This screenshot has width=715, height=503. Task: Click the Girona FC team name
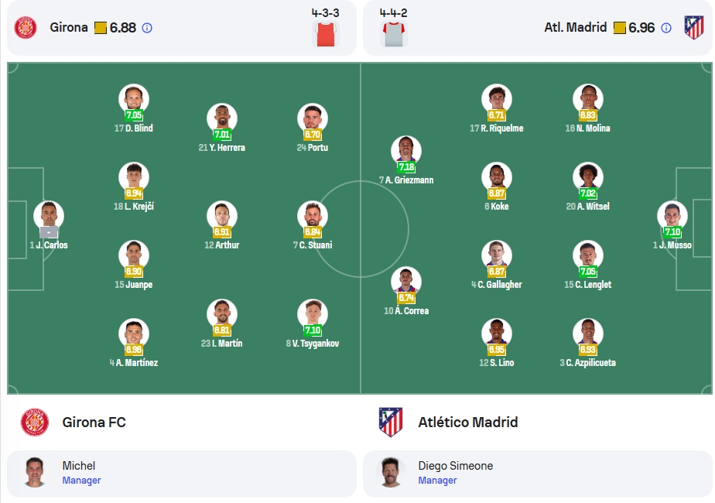(94, 423)
